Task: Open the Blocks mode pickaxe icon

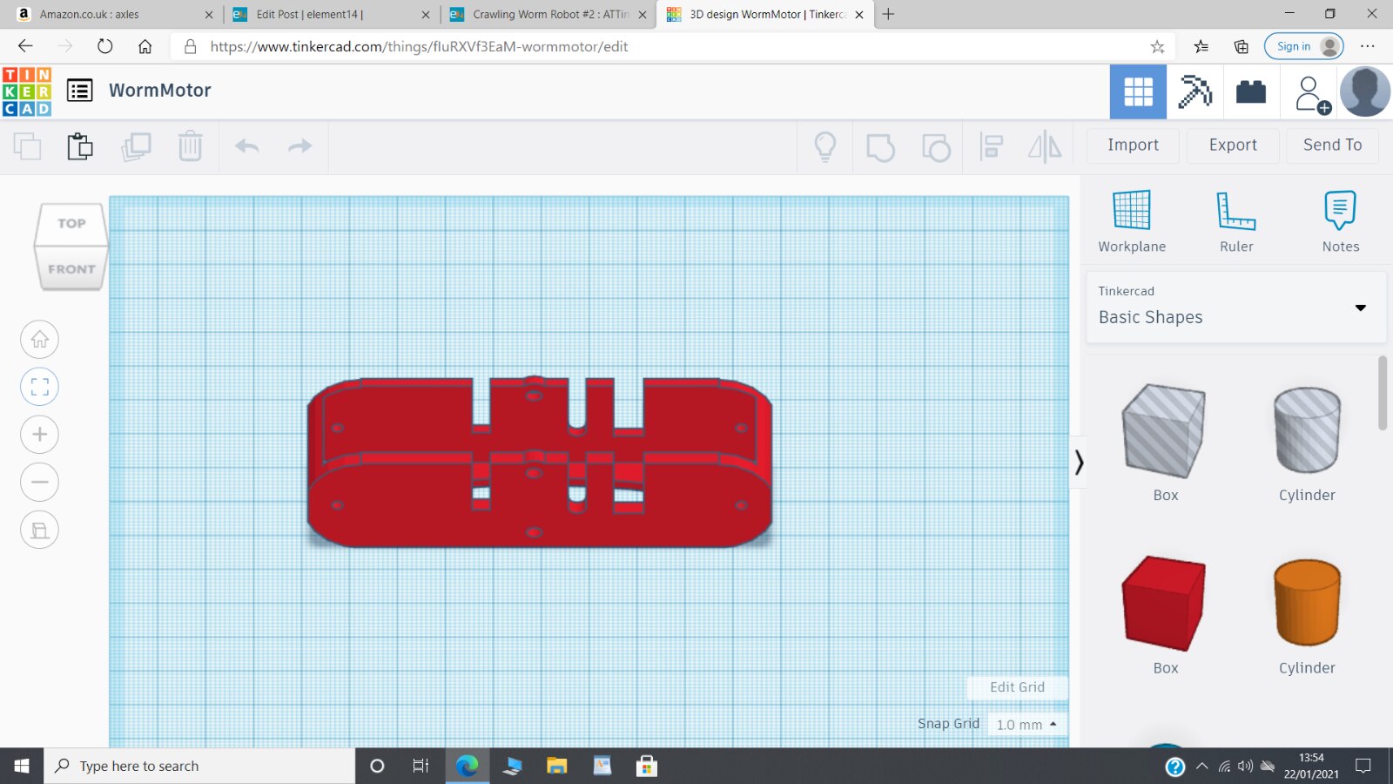Action: click(x=1194, y=91)
